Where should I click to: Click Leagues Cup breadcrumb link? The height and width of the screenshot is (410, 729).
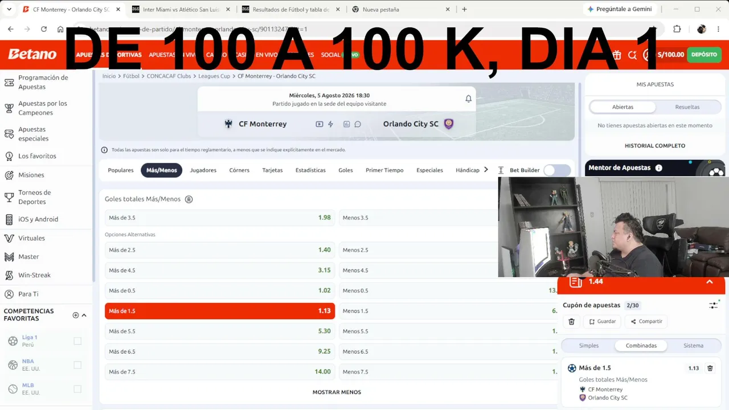[x=214, y=76]
